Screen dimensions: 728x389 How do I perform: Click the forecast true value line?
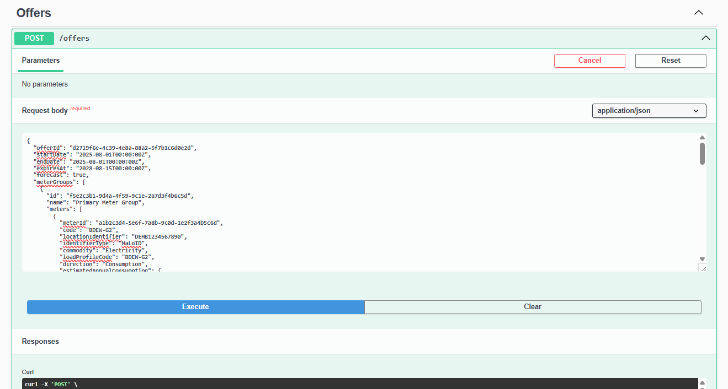[x=61, y=175]
